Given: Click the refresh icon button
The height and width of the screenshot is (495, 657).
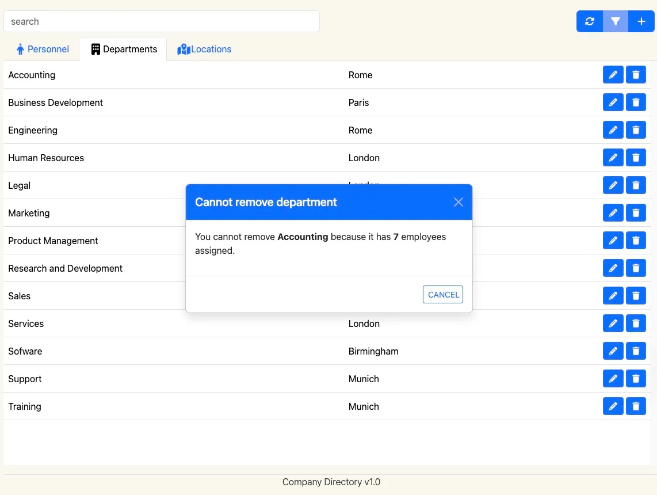Looking at the screenshot, I should click(x=590, y=21).
